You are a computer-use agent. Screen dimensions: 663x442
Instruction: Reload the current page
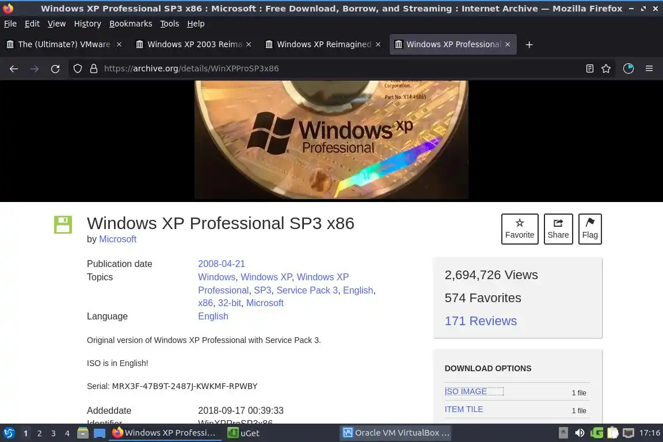tap(55, 68)
